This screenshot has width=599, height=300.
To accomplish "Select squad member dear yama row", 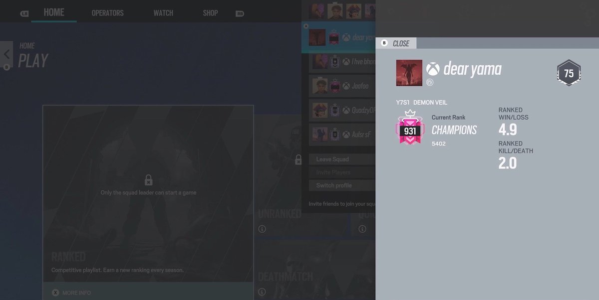I will pyautogui.click(x=339, y=37).
